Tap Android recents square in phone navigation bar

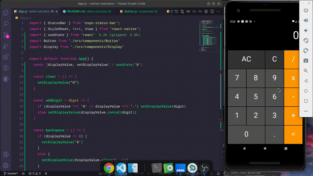[286, 148]
